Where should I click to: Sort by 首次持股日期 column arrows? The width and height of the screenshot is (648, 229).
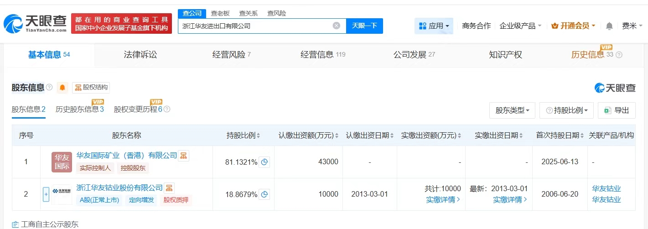pyautogui.click(x=583, y=135)
